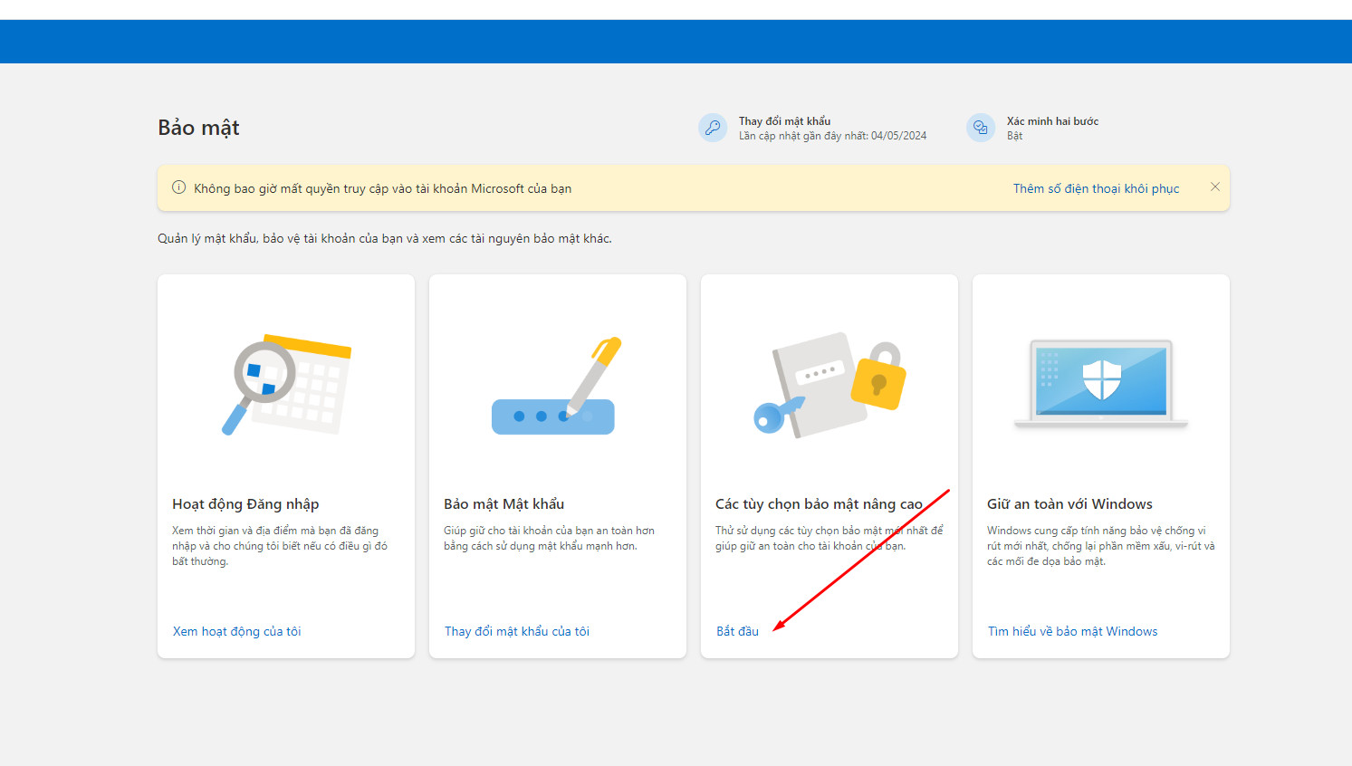This screenshot has width=1352, height=766.
Task: Click the Xác minh hai bước shortcut
Action: [1053, 120]
